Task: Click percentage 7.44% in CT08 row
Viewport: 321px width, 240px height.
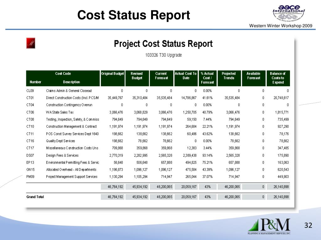Action: pos(208,119)
